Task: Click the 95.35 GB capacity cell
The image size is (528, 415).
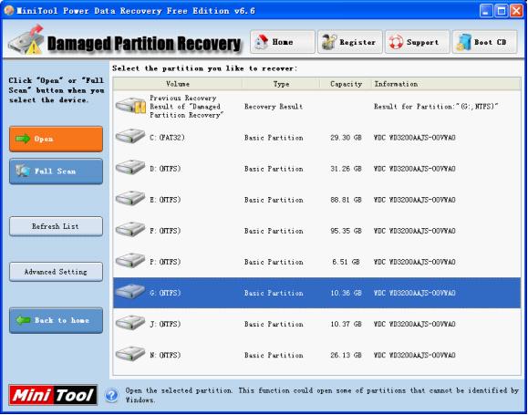Action: pos(346,231)
